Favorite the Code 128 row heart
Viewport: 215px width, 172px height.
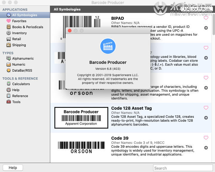pos(206,78)
